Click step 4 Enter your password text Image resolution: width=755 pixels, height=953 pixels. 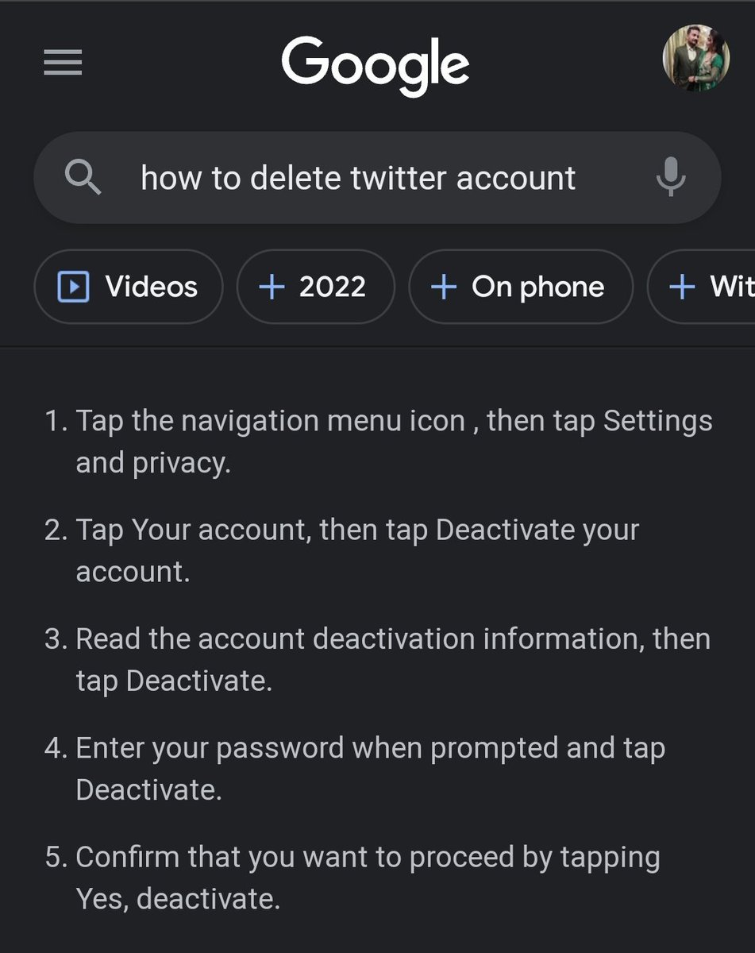tap(355, 768)
